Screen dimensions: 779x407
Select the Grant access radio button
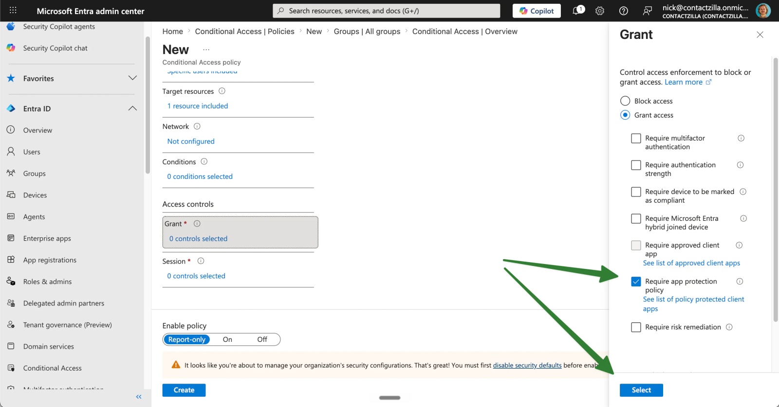click(x=625, y=115)
